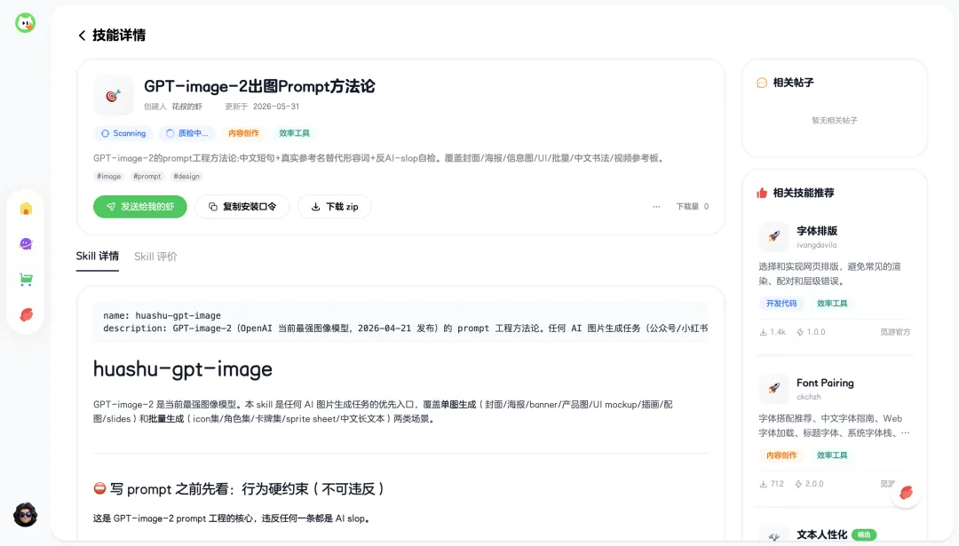959x546 pixels.
Task: Click the green 效率工具 tag on the skill
Action: [x=294, y=133]
